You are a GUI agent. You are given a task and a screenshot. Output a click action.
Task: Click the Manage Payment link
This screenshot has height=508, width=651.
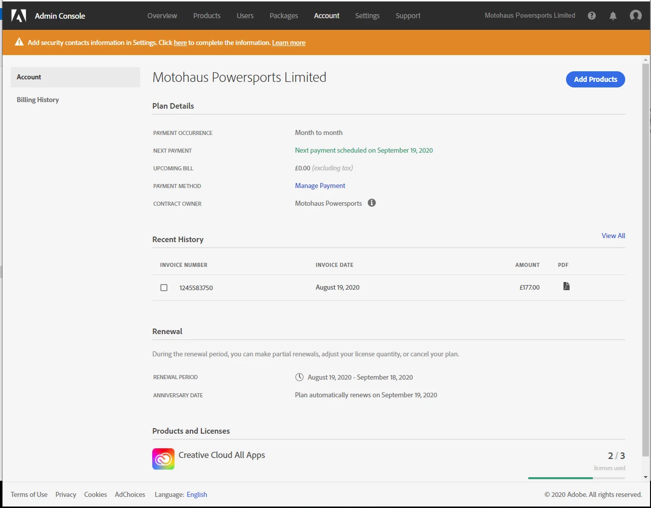pyautogui.click(x=320, y=186)
